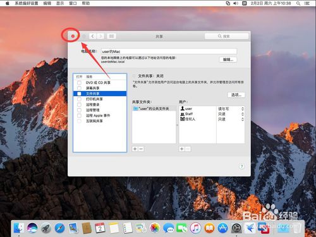Open Spotlight search magnifier in menu bar

[x=298, y=3]
